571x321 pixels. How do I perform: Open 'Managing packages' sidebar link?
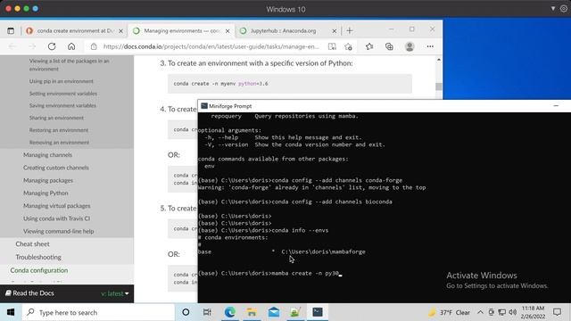pyautogui.click(x=48, y=180)
